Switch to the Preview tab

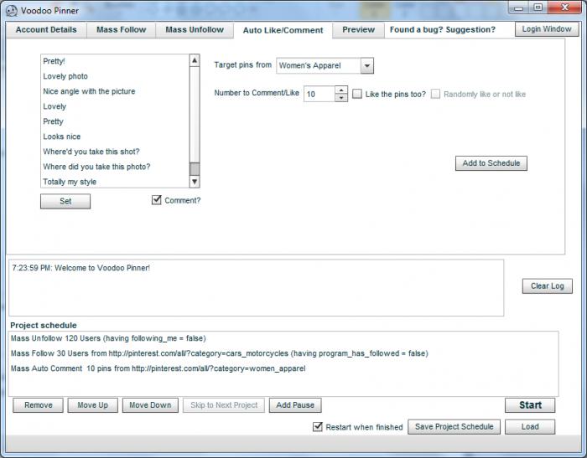tap(358, 30)
